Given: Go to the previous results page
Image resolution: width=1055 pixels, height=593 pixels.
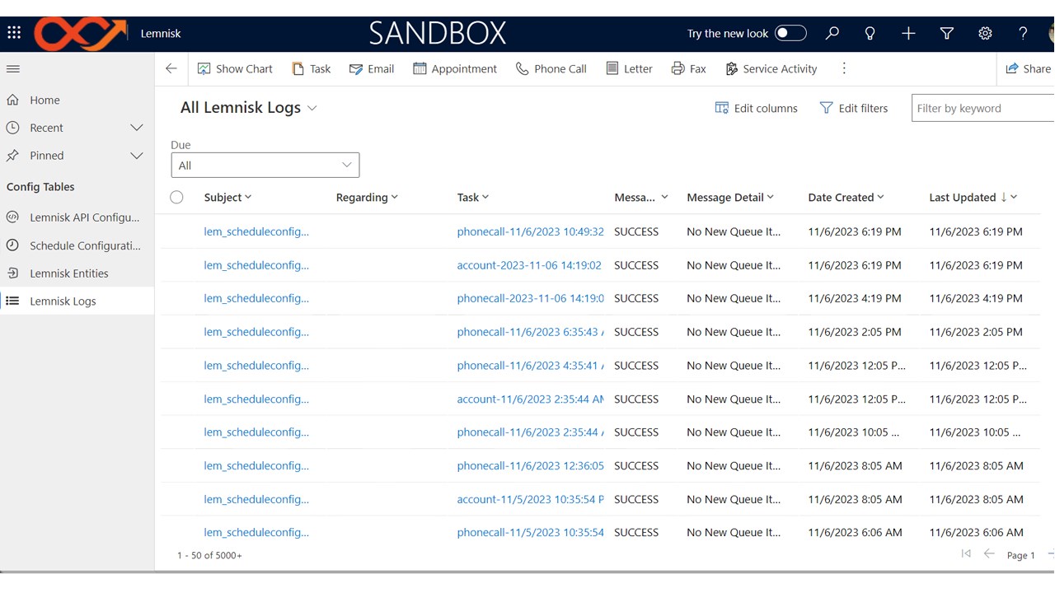Looking at the screenshot, I should 989,554.
